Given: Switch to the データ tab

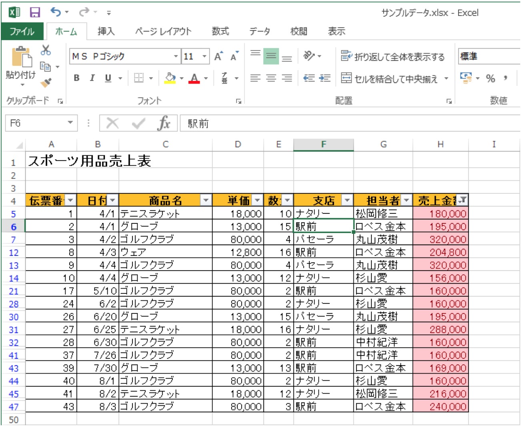Looking at the screenshot, I should (260, 31).
